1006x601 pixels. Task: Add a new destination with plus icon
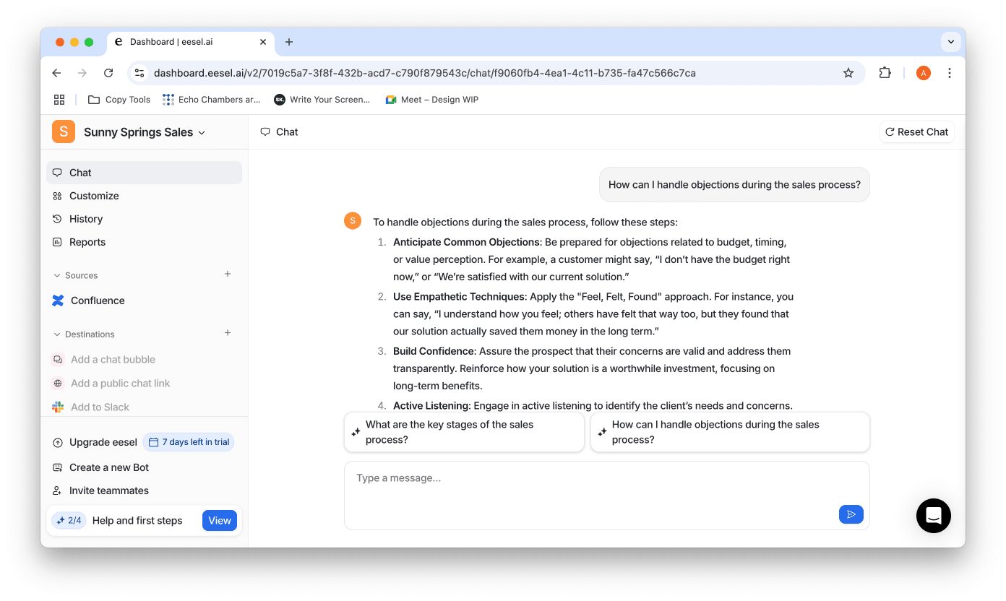click(228, 333)
